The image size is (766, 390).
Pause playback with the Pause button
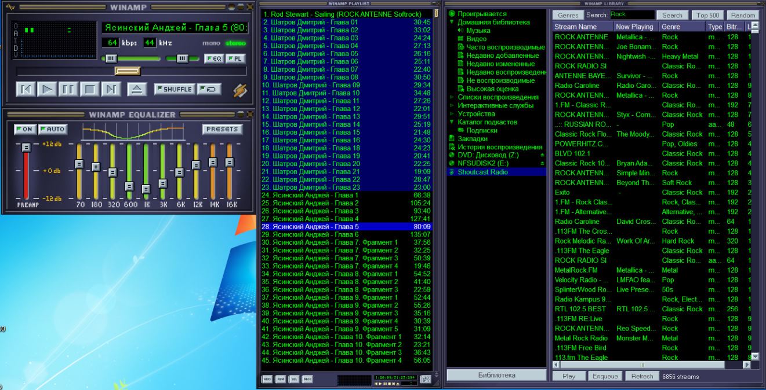tap(68, 89)
